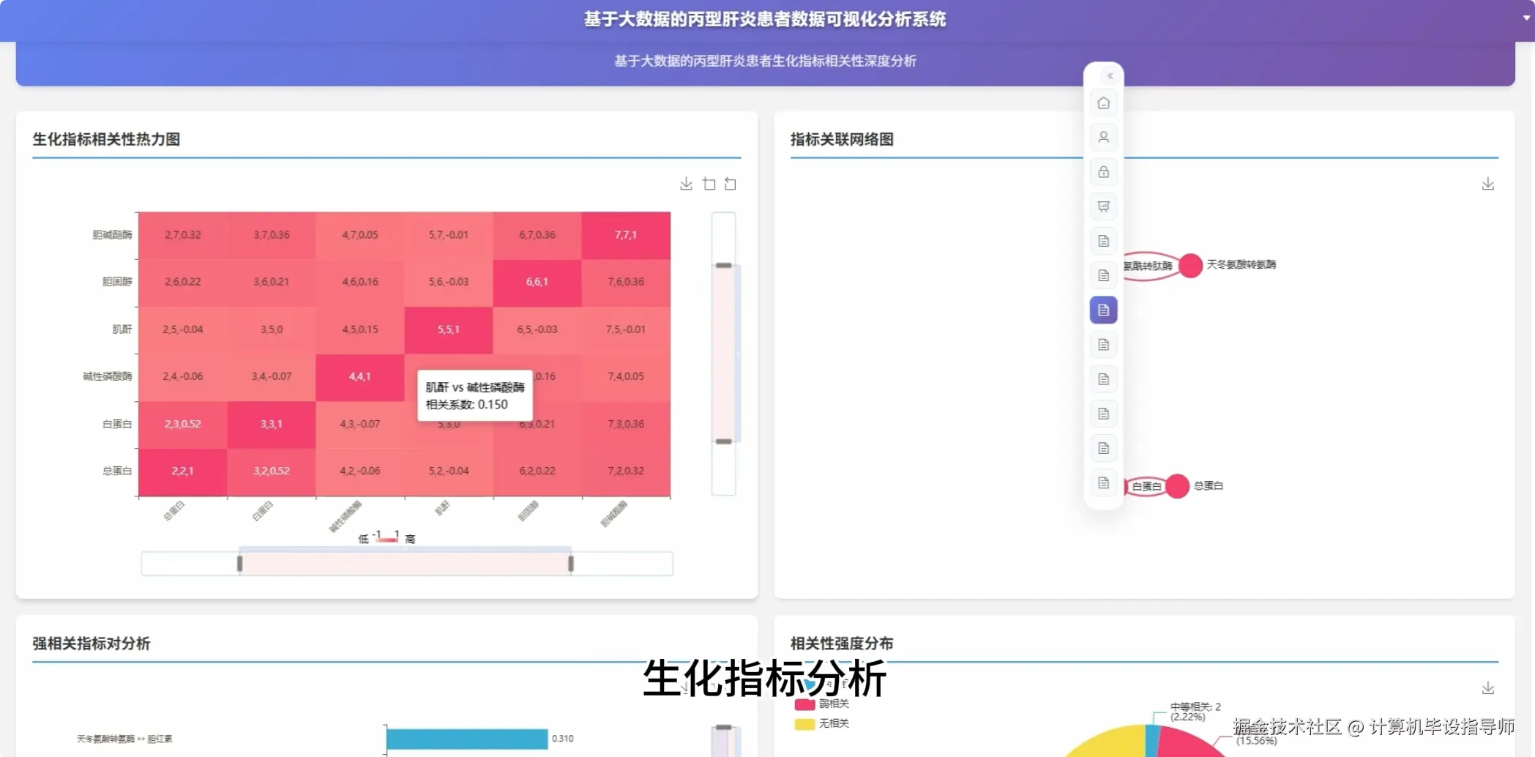Click the yellow pie chart slice
Viewport: 1535px width, 757px height.
pyautogui.click(x=1113, y=743)
